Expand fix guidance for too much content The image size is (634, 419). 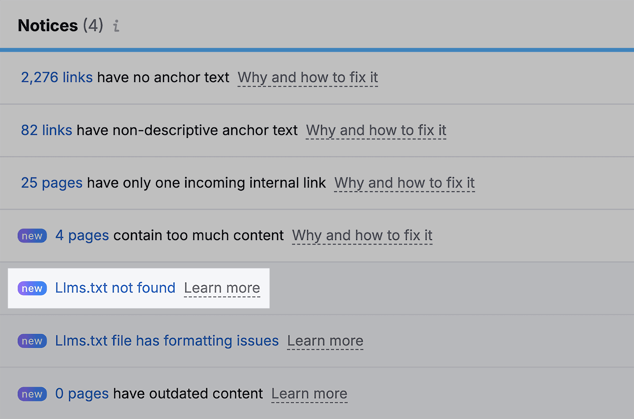(x=362, y=236)
